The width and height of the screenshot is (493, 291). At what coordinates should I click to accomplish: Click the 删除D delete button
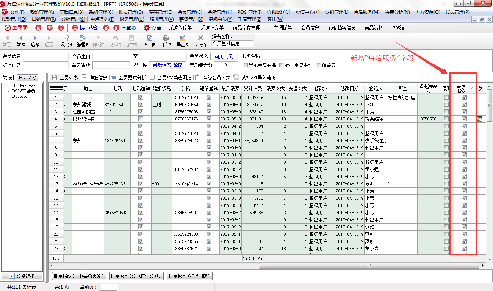(99, 41)
